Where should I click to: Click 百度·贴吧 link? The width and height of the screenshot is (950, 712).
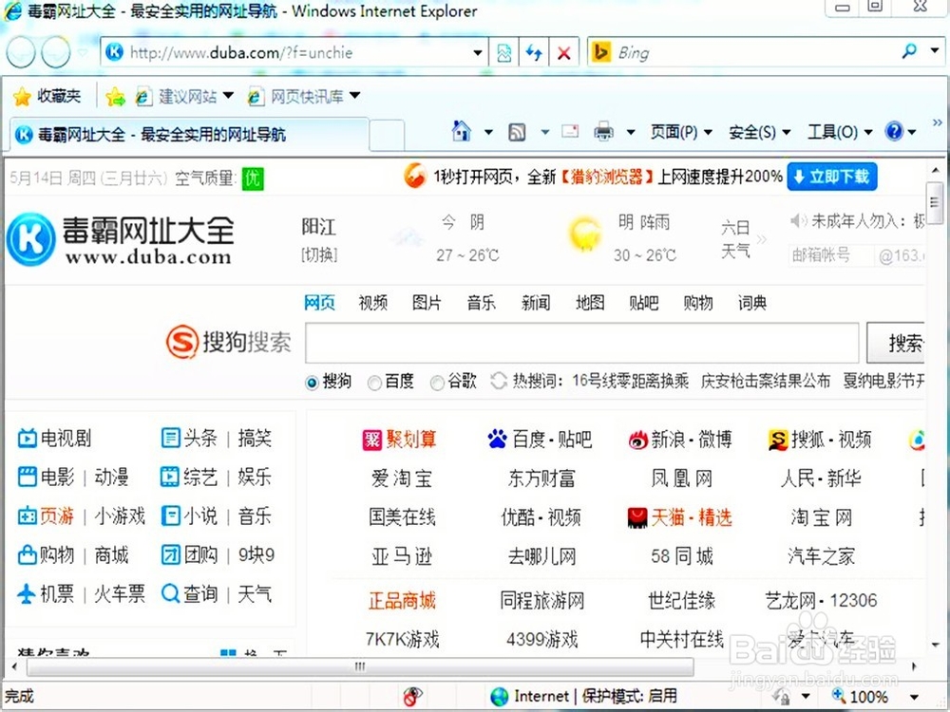[540, 440]
